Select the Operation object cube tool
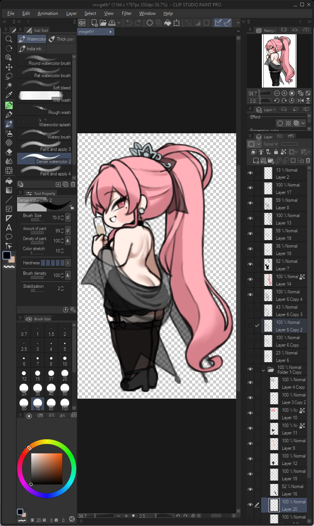This screenshot has height=526, width=314. pyautogui.click(x=9, y=58)
